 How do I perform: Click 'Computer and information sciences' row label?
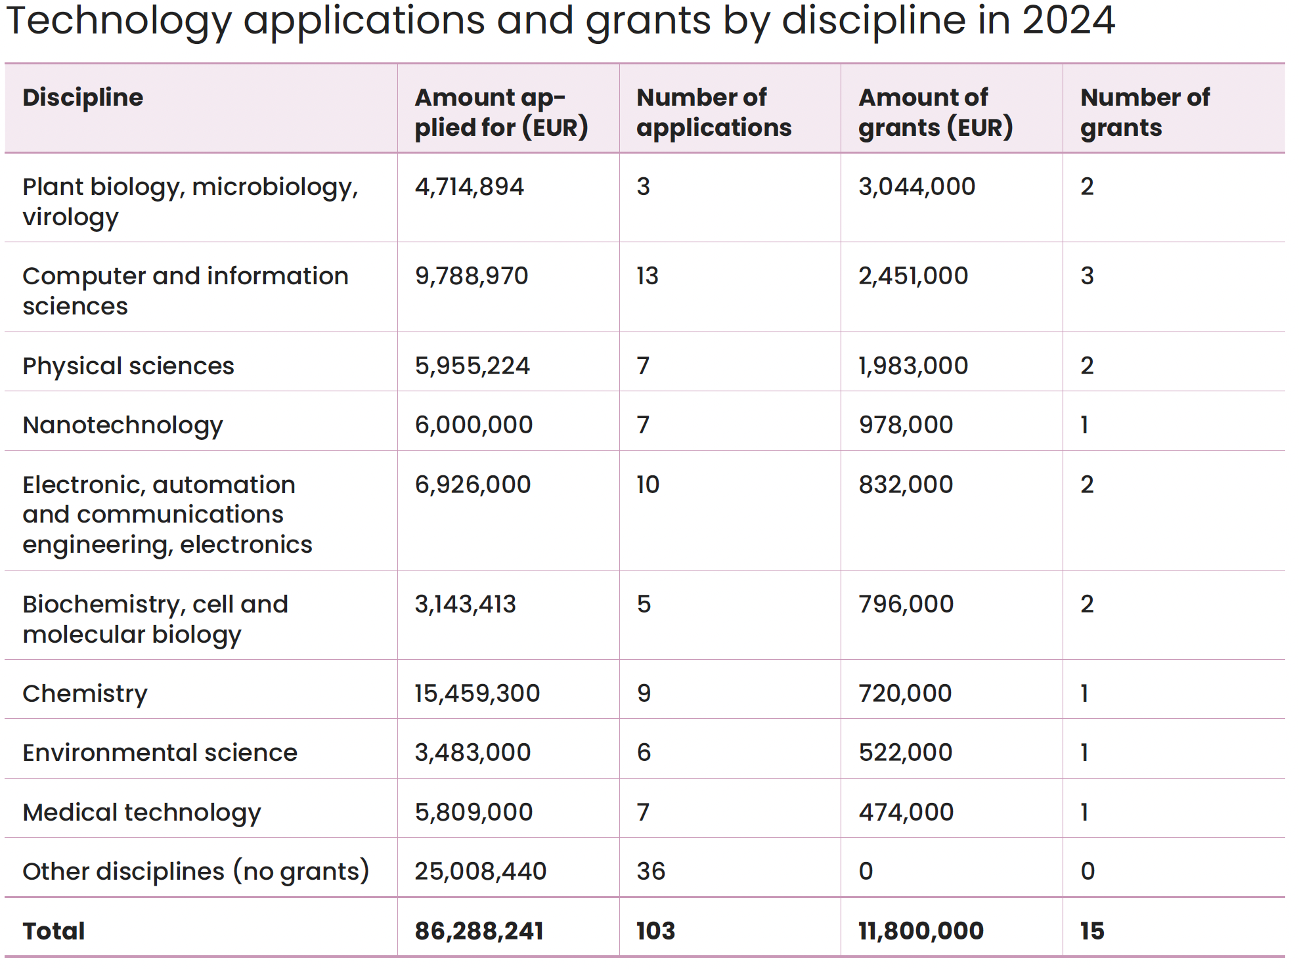(x=185, y=291)
